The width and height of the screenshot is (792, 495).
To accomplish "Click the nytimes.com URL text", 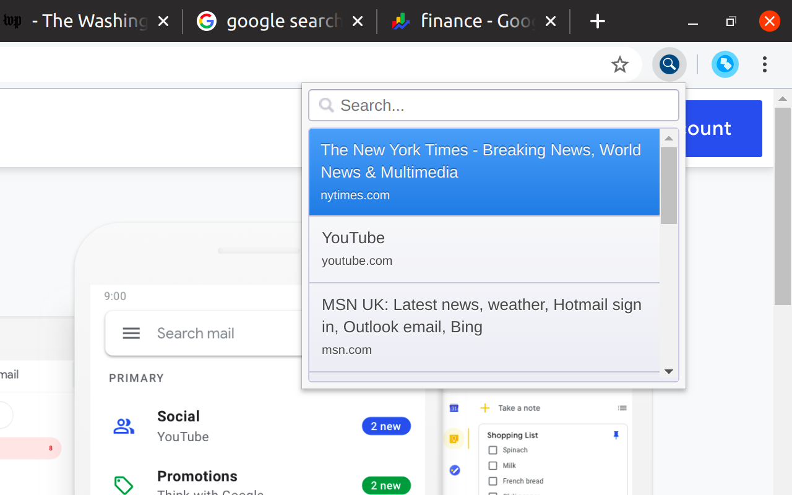I will (x=355, y=196).
